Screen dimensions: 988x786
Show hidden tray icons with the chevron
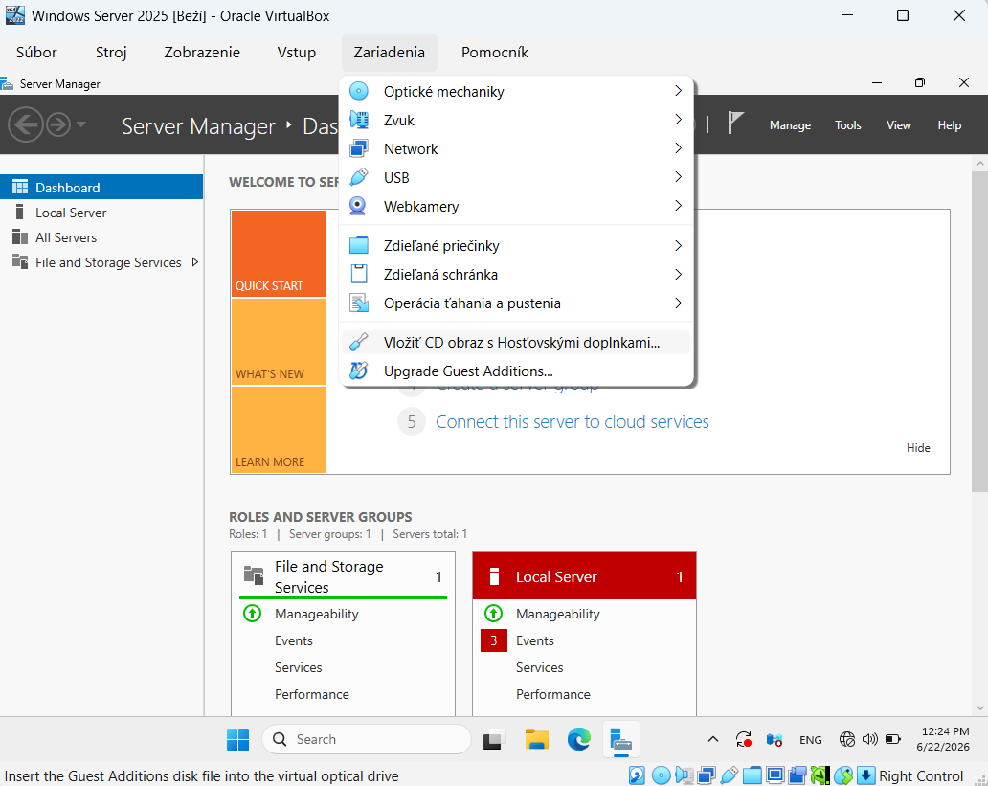[x=712, y=739]
